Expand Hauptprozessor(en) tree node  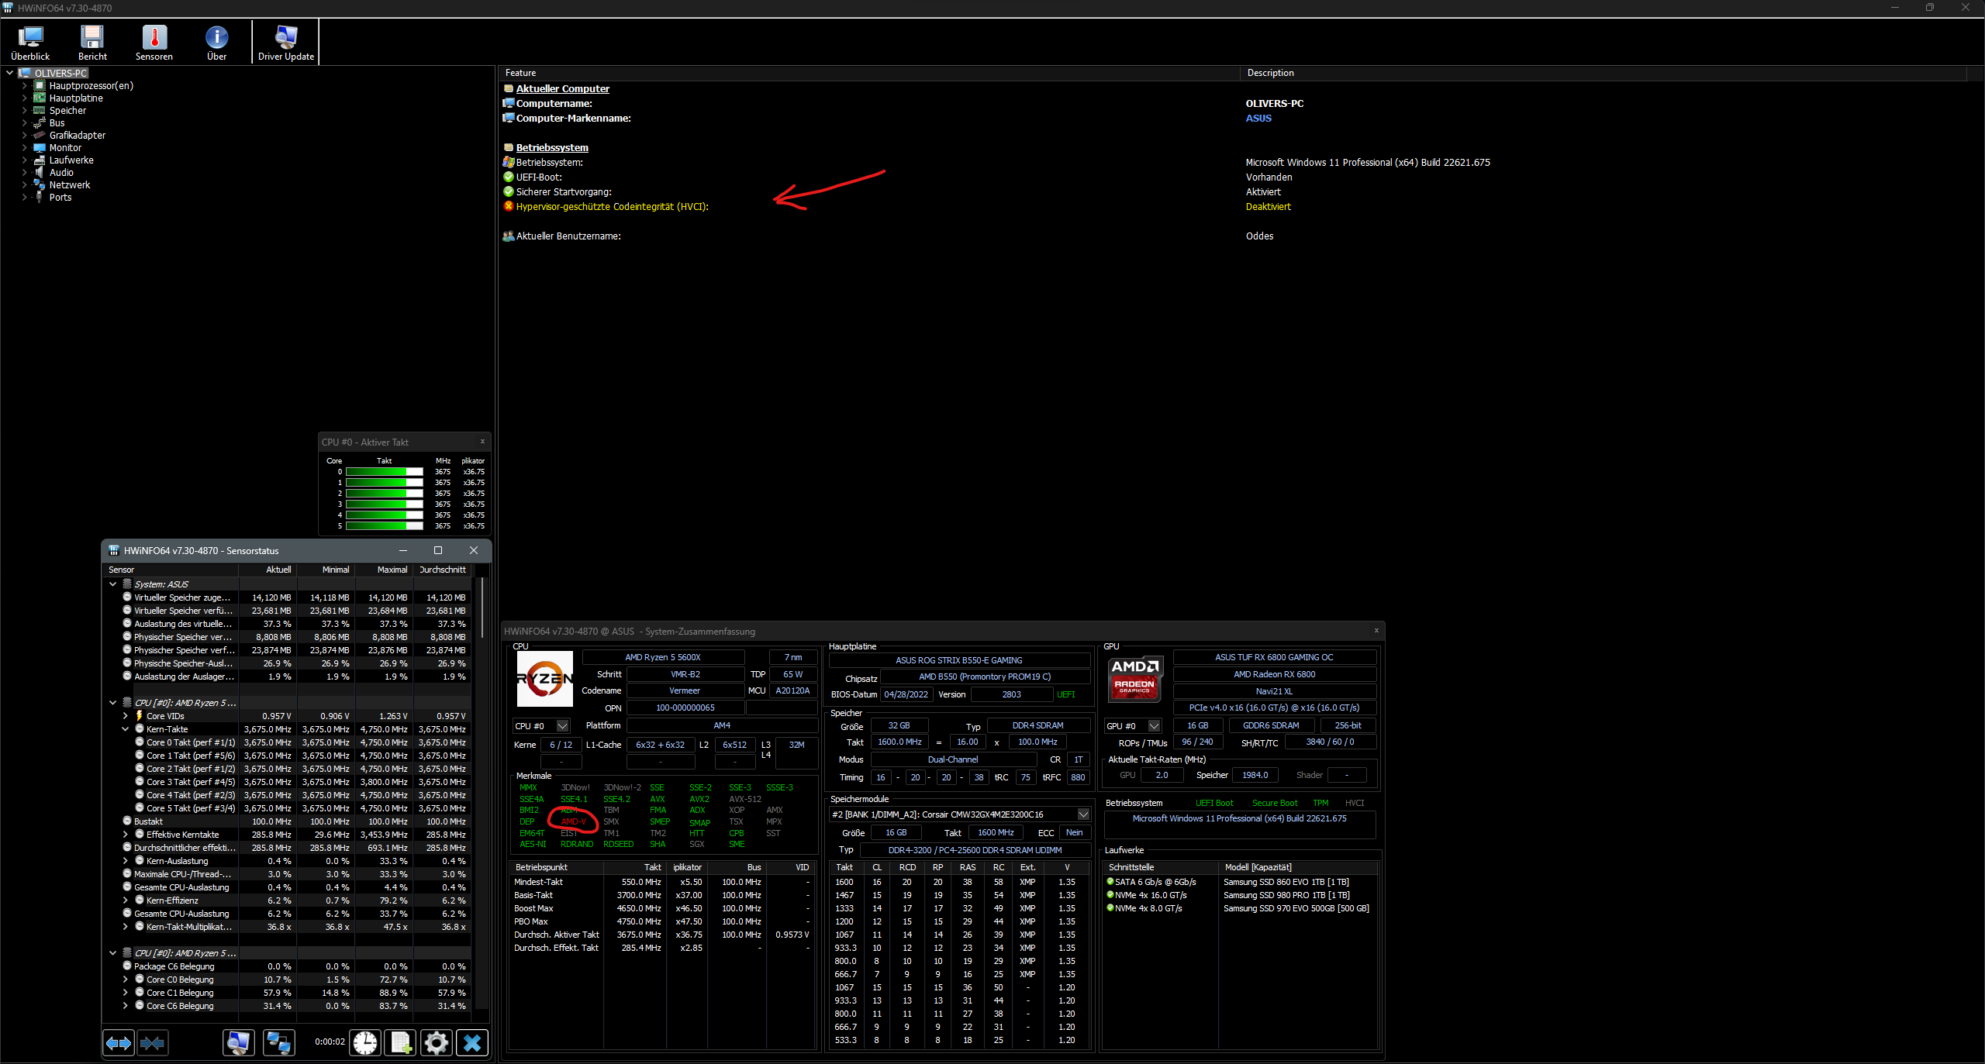click(x=24, y=86)
